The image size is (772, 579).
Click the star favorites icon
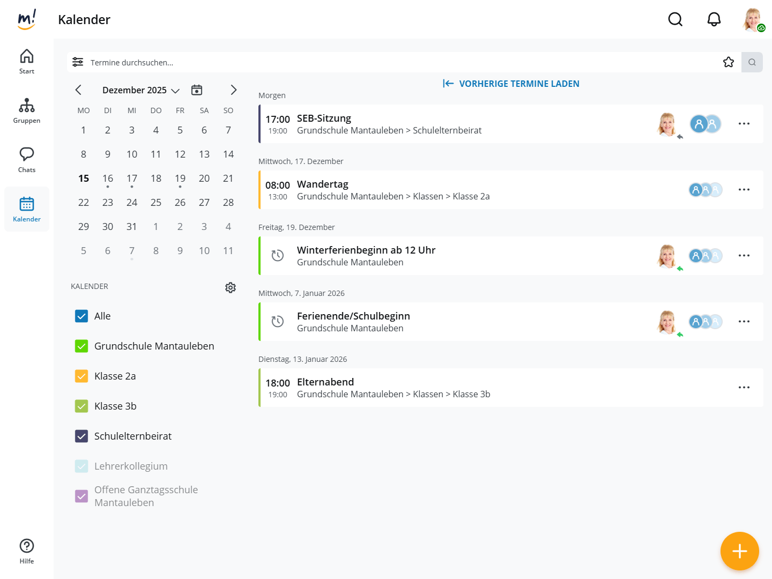coord(728,62)
